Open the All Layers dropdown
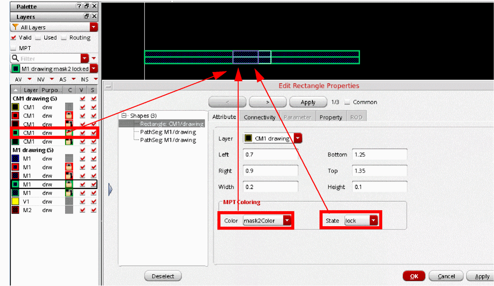Screen dimensions: 494x286 point(93,27)
